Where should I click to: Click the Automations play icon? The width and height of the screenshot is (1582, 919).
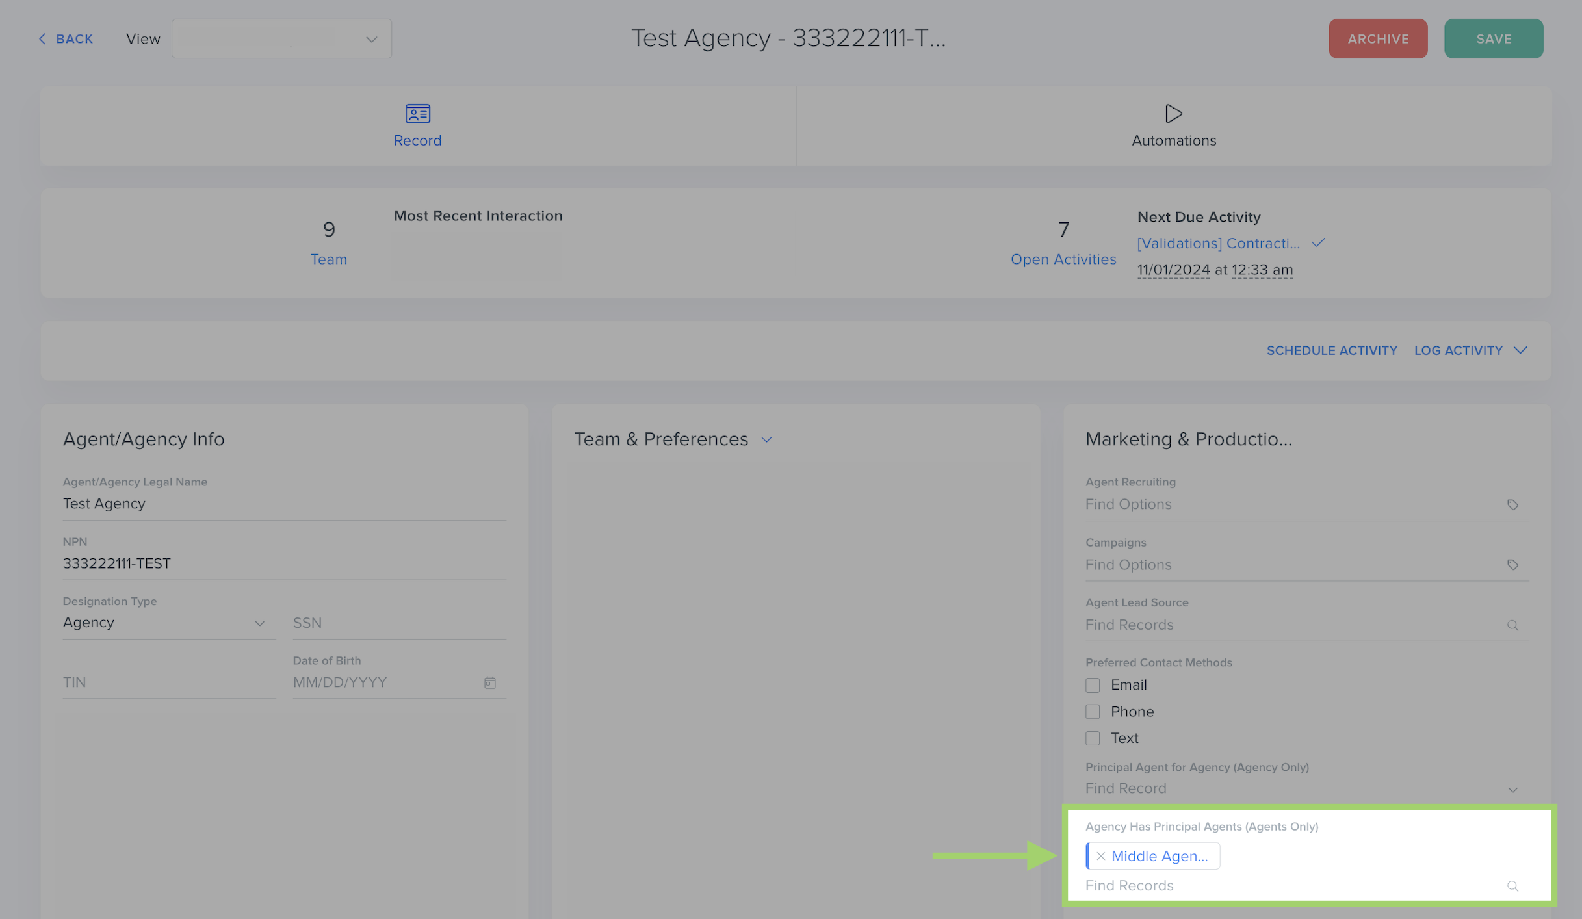coord(1173,114)
